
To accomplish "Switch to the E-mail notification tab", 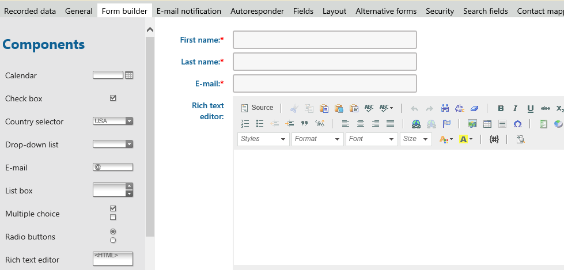I will point(189,11).
